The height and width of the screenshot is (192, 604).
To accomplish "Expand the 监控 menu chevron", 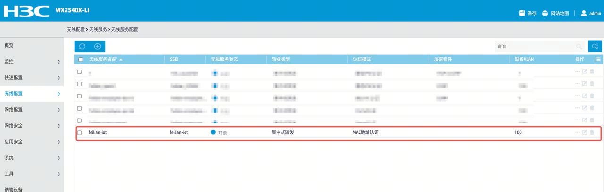I will point(59,62).
